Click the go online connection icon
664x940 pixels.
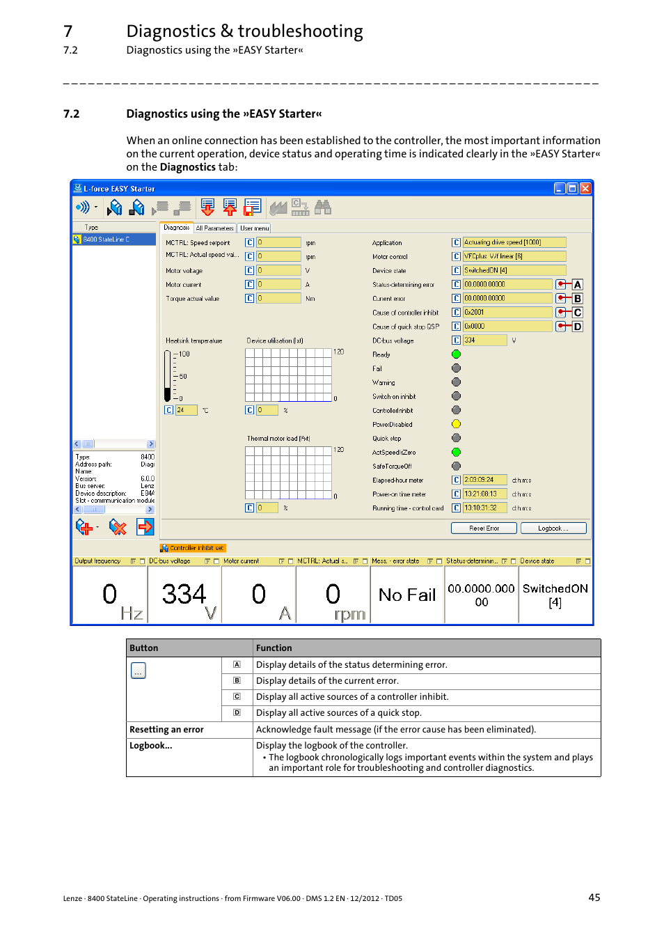pyautogui.click(x=82, y=207)
